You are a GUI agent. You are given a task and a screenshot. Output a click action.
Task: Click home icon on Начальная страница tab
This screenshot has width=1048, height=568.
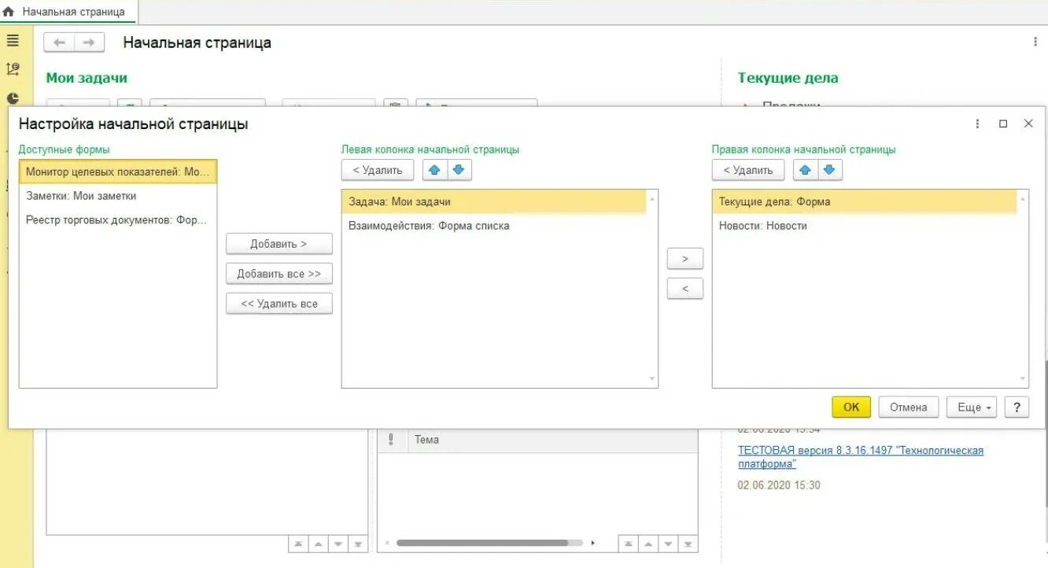coord(9,12)
